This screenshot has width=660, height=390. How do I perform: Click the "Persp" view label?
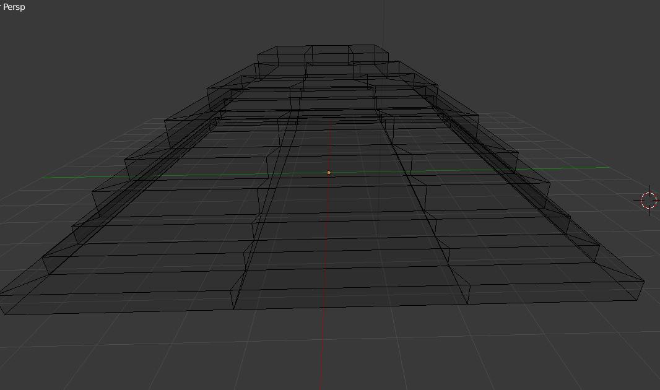click(x=14, y=7)
